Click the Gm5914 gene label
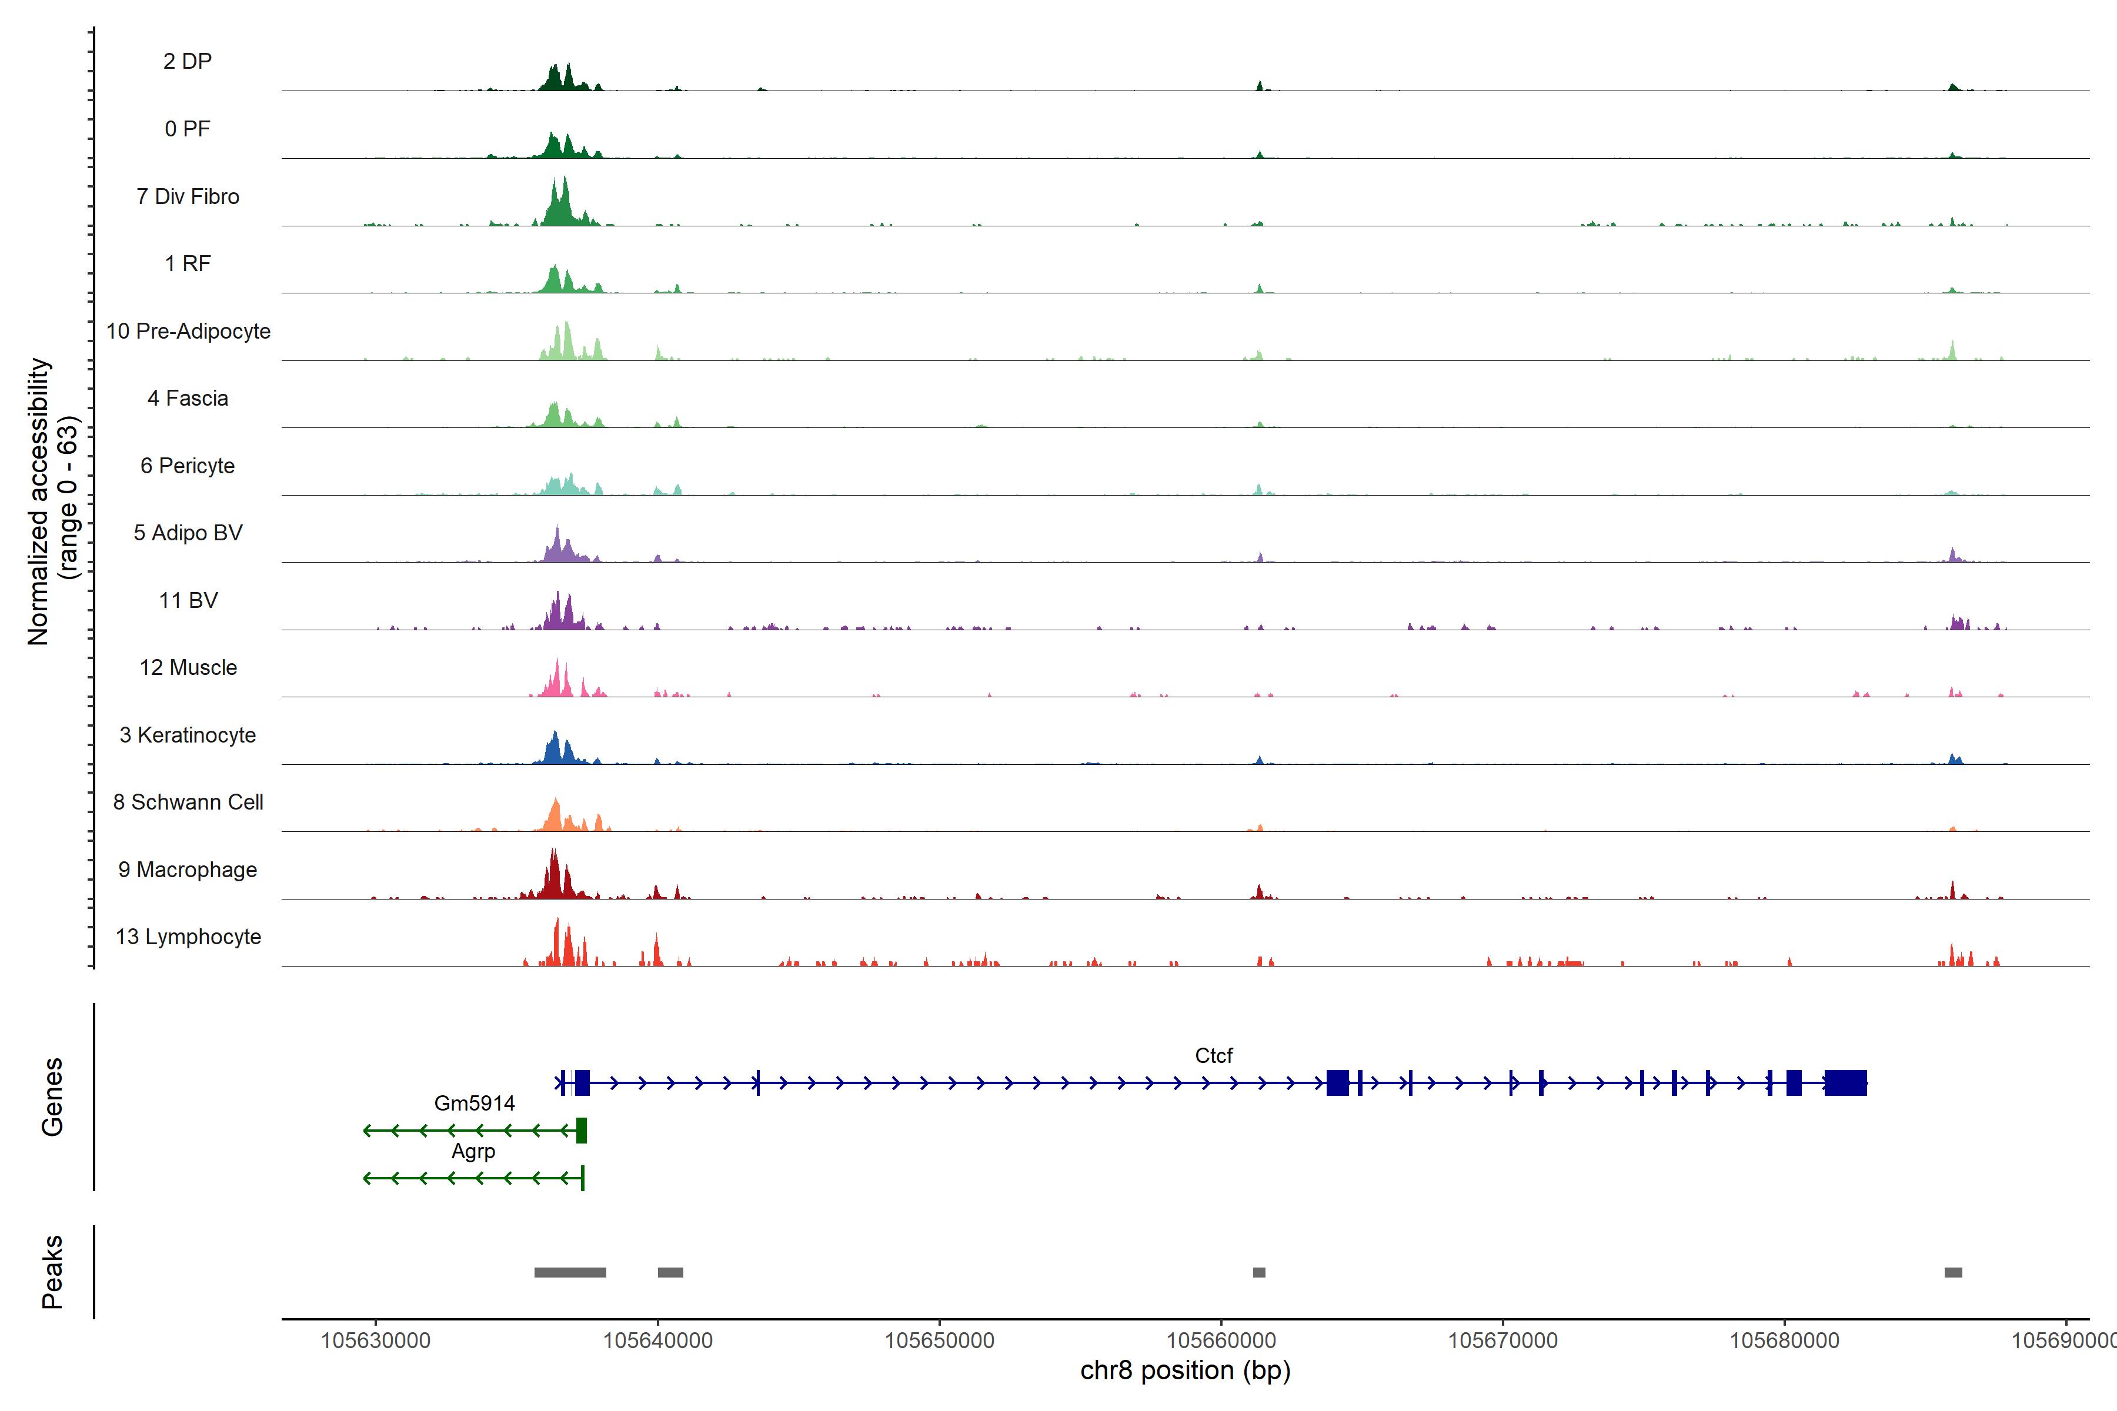This screenshot has height=1411, width=2117. tap(475, 1104)
